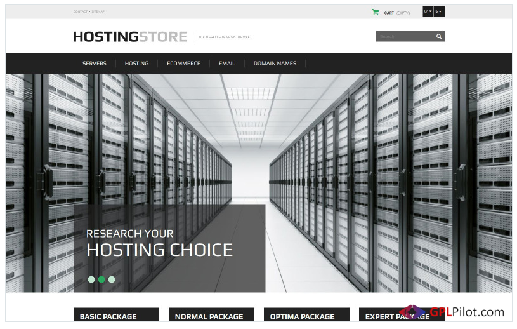
Task: Open the $ currency dropdown
Action: tap(438, 12)
